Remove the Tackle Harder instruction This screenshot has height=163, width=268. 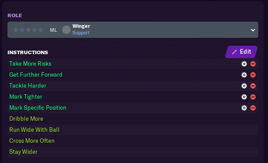253,86
